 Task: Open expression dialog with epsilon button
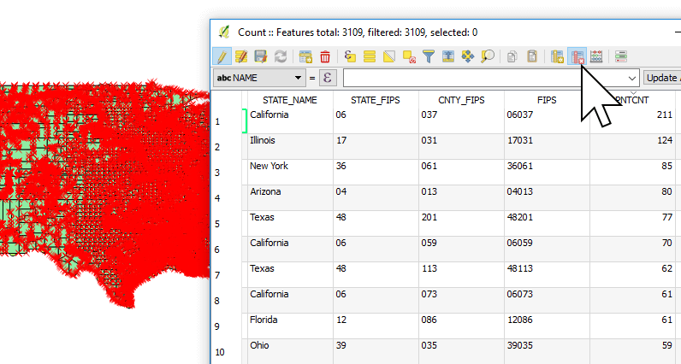coord(328,78)
